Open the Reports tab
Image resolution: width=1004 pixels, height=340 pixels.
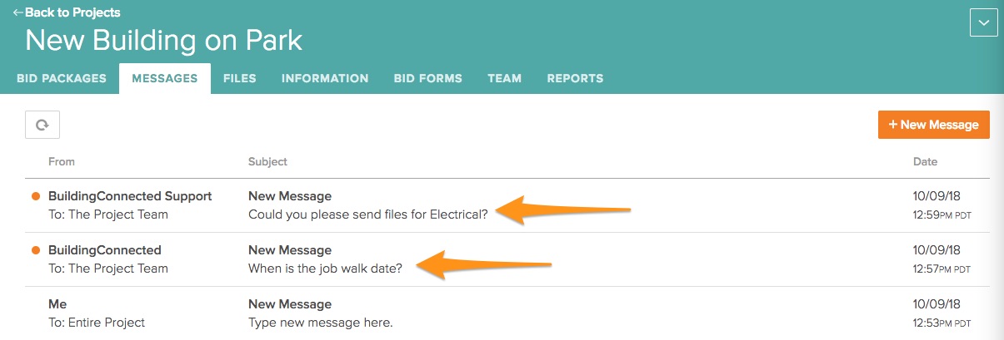(575, 79)
